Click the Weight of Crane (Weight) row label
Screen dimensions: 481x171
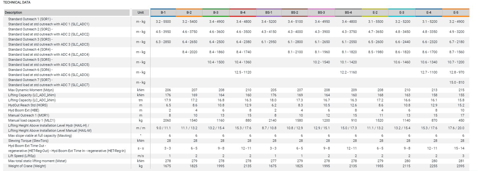(27, 166)
